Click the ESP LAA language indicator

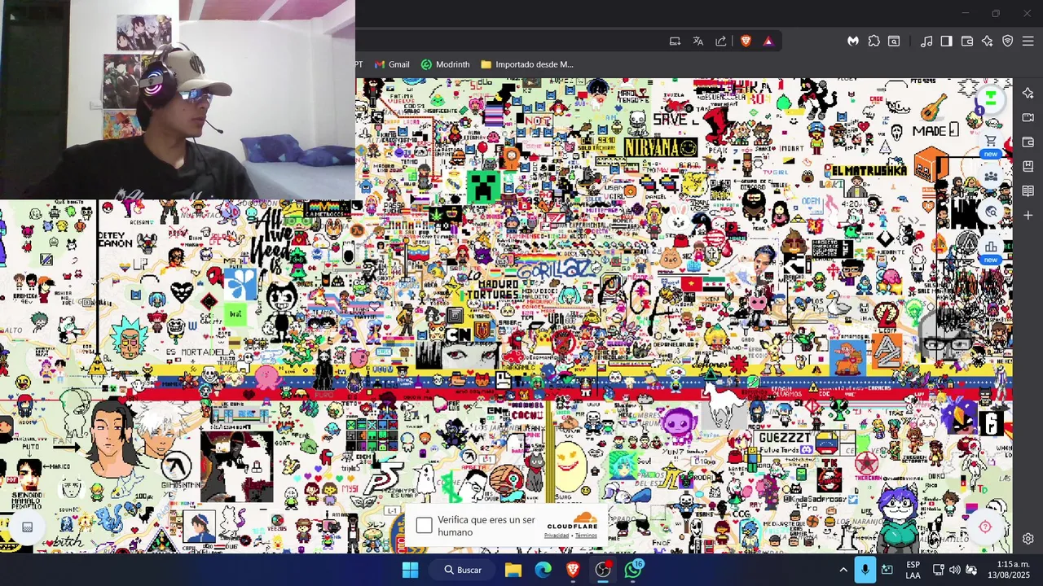[x=913, y=570]
